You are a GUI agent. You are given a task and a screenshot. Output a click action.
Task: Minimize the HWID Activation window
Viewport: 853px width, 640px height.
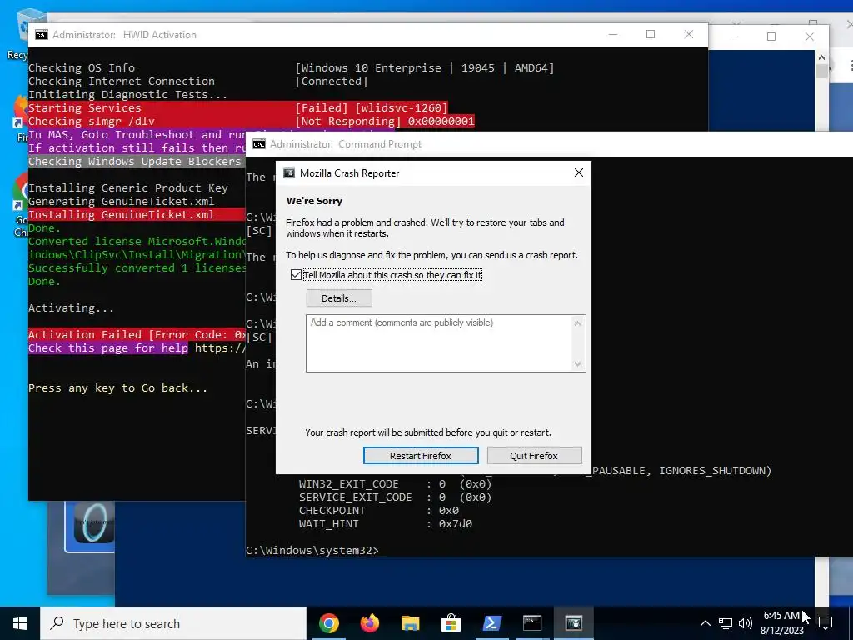pyautogui.click(x=613, y=34)
